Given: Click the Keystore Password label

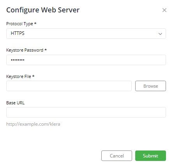Looking at the screenshot, I should 25,50.
